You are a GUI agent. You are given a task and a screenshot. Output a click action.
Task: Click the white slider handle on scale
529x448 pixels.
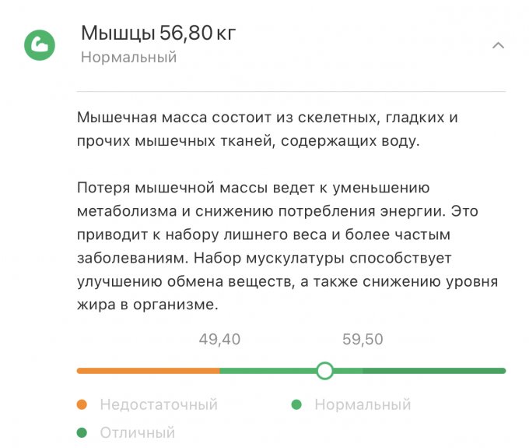click(325, 371)
